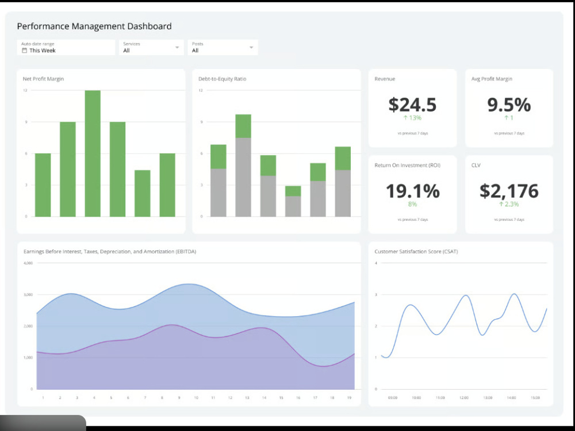575x431 pixels.
Task: Click the Return On Investment (ROI) title
Action: (x=408, y=166)
